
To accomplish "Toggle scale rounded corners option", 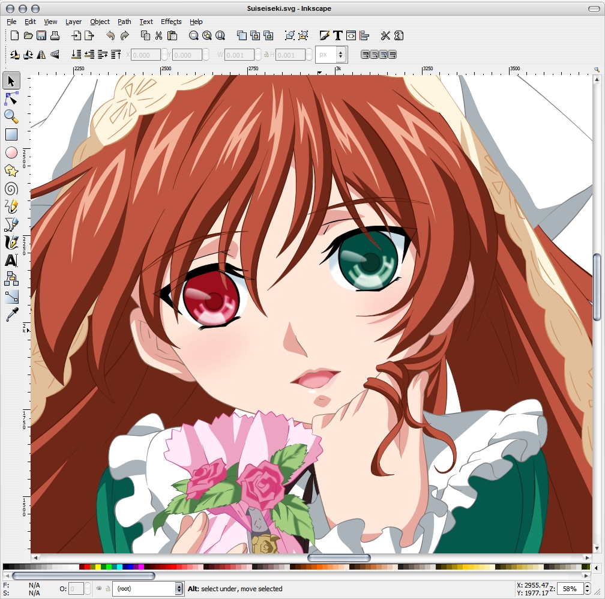I will 374,55.
